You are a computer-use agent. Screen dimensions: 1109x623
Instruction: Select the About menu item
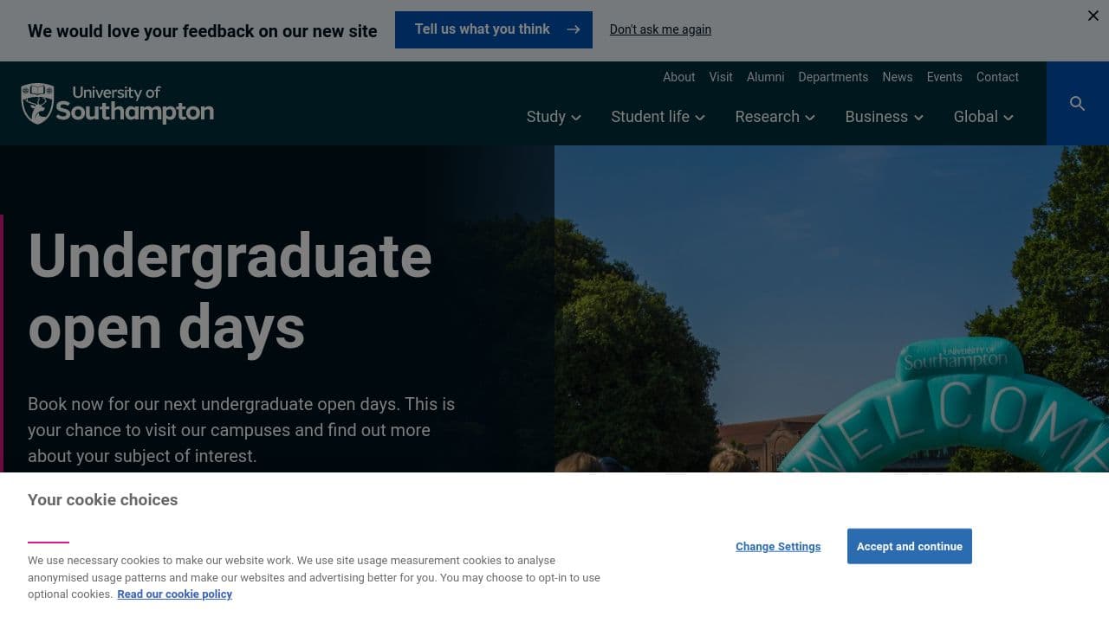678,77
